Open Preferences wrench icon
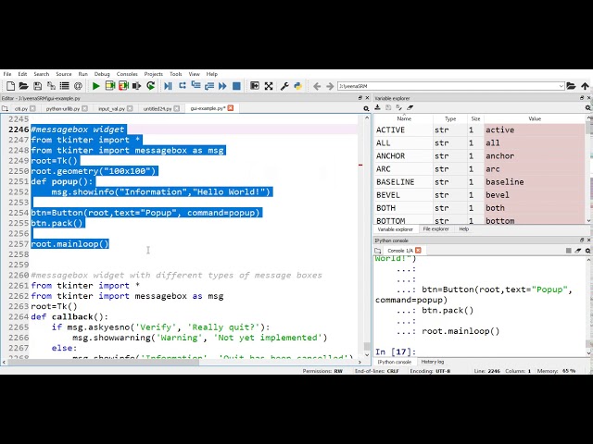593x444 pixels. click(284, 86)
